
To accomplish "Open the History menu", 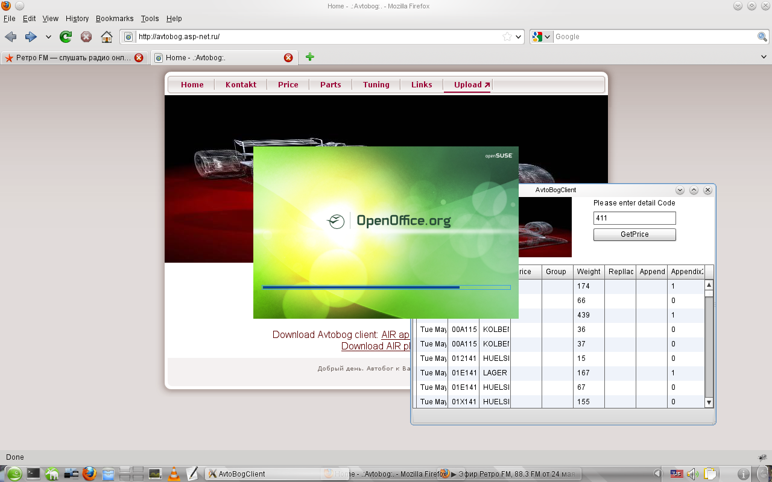I will click(x=77, y=19).
